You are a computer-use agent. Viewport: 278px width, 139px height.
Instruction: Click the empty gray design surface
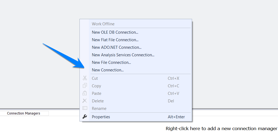[40, 81]
